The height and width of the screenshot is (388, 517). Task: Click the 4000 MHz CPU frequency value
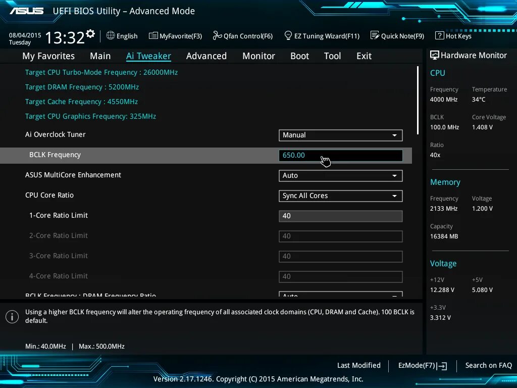444,100
